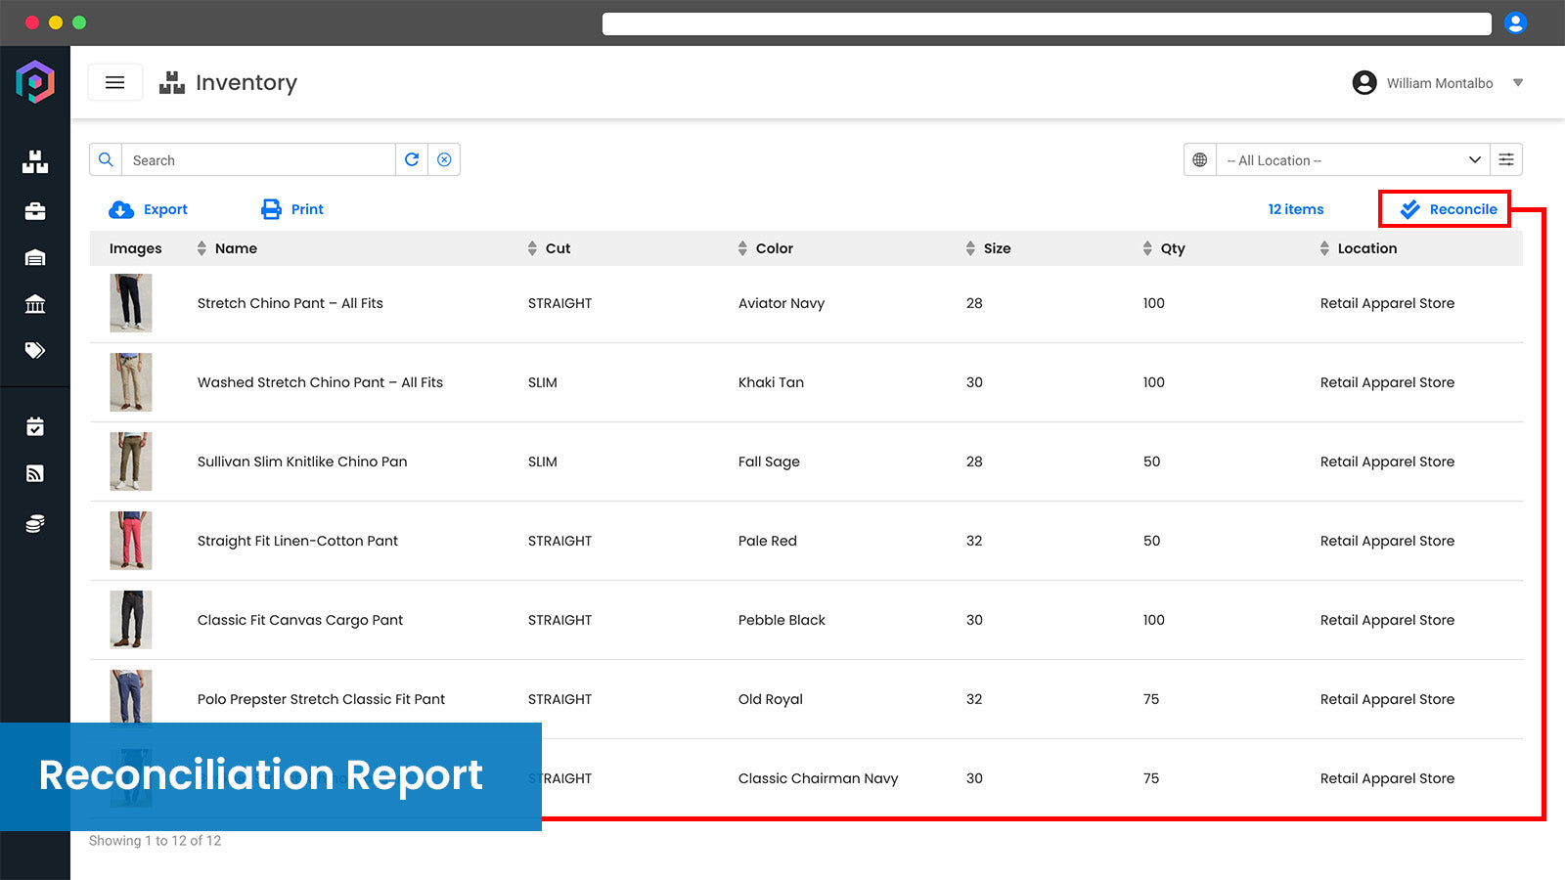
Task: Refresh the inventory search results
Action: (412, 159)
